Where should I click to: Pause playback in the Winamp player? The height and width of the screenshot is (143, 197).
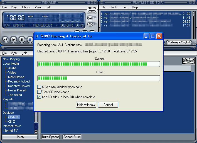point(22,40)
